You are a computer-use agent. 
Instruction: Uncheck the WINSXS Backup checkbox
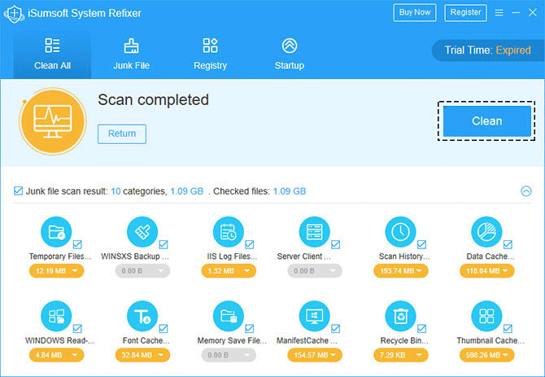(x=163, y=244)
